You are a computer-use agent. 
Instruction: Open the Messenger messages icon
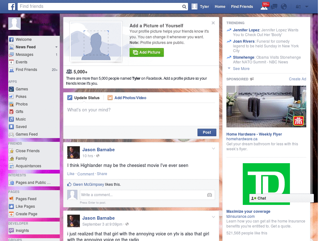[274, 6]
